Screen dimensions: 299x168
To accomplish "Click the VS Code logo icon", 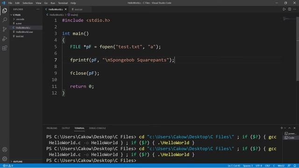I will pyautogui.click(x=3, y=3).
